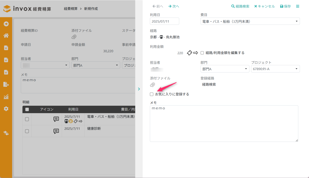Image resolution: width=309 pixels, height=178 pixels.
Task: Open the comment icon for 電車・バス・船舶 row
Action: point(56,119)
